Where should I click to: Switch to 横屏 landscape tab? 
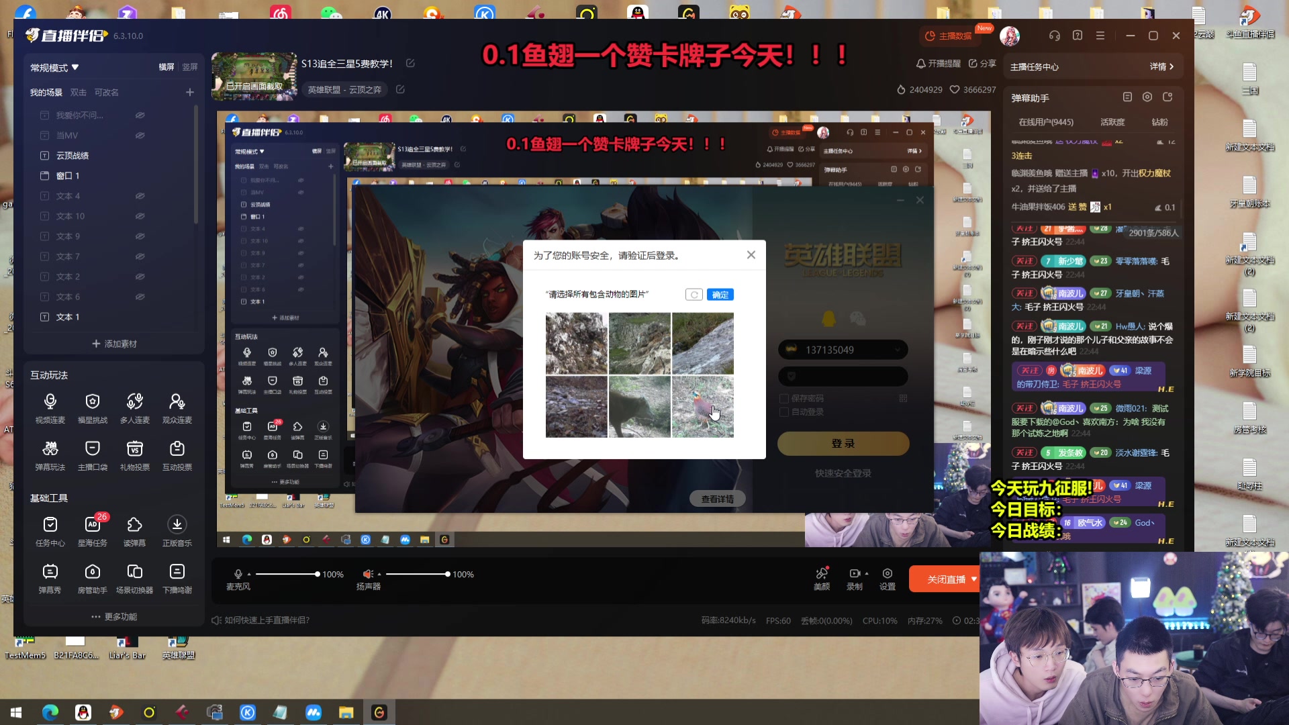(x=166, y=67)
